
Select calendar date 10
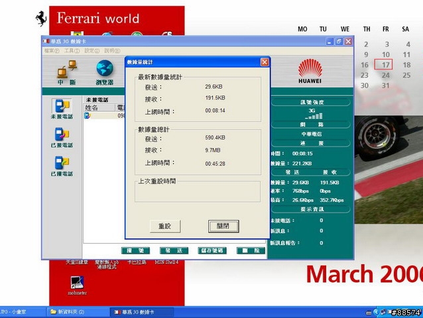[386, 54]
